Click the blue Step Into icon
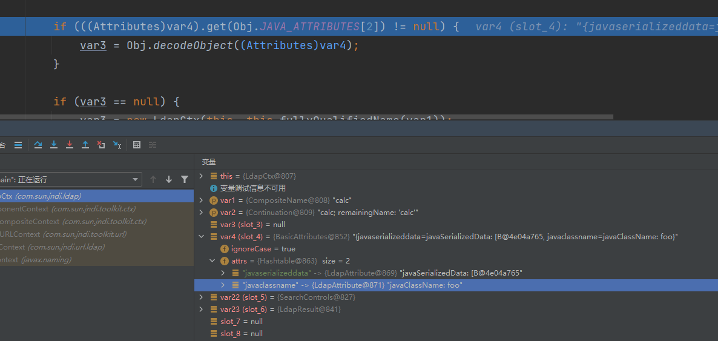Image resolution: width=718 pixels, height=341 pixels. click(x=54, y=145)
